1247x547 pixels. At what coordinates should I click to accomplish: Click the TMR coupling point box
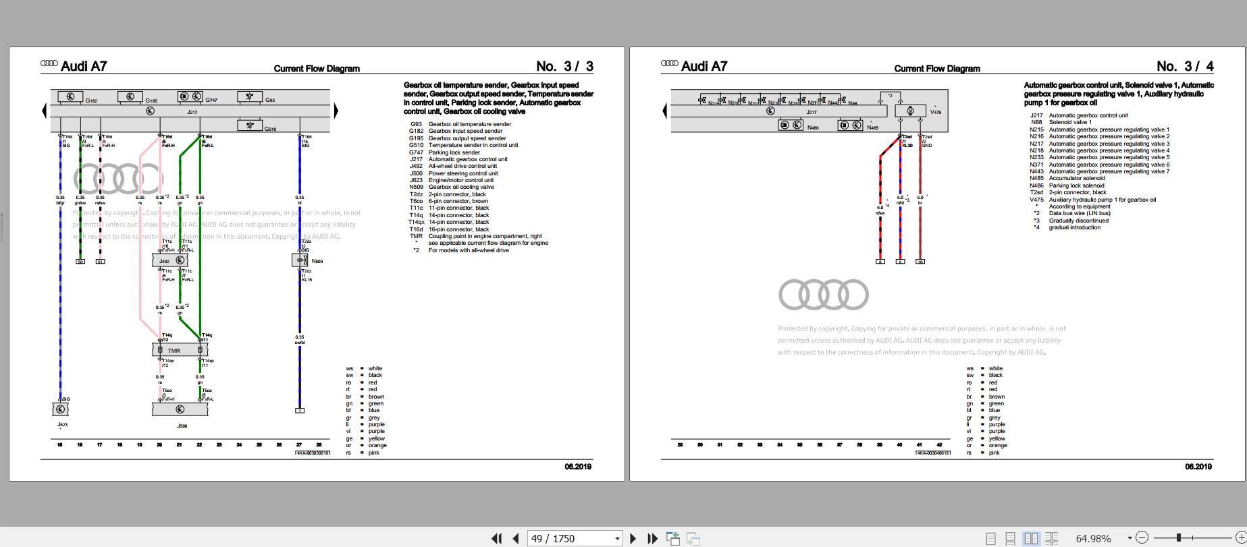(180, 350)
